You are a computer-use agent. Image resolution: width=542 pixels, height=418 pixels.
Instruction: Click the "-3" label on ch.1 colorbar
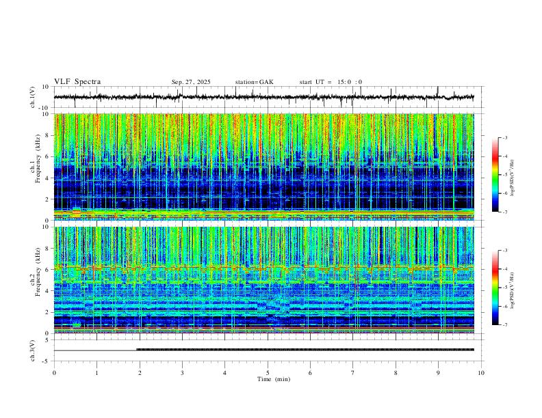coord(505,137)
